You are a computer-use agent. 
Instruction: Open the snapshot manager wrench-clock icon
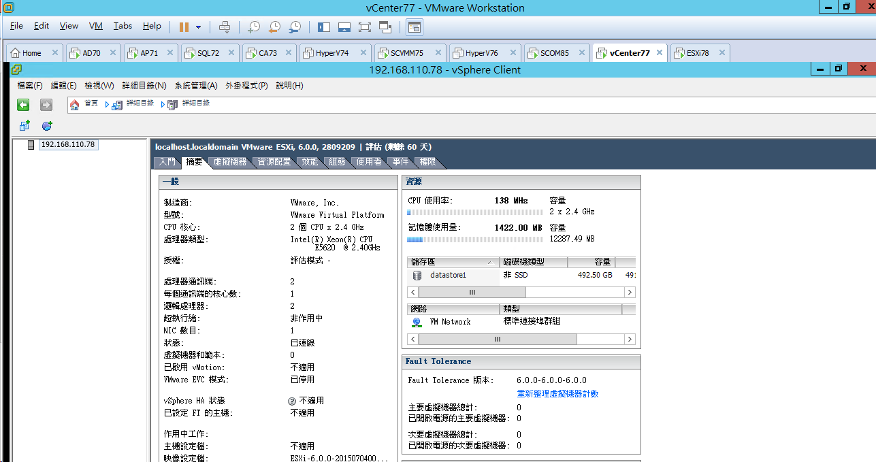tap(295, 27)
